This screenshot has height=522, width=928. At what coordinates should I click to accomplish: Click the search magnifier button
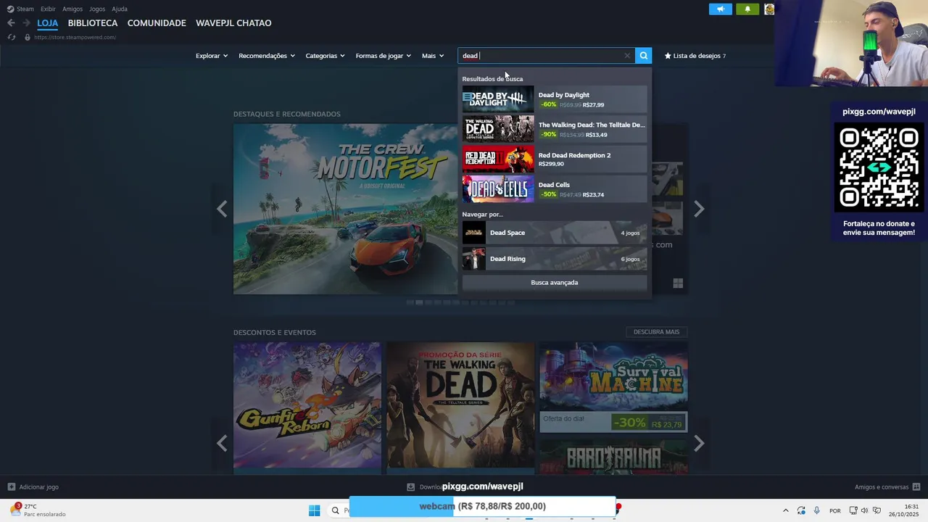pyautogui.click(x=643, y=56)
